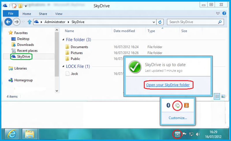
Task: Open address bar history dropdown
Action: tap(154, 22)
